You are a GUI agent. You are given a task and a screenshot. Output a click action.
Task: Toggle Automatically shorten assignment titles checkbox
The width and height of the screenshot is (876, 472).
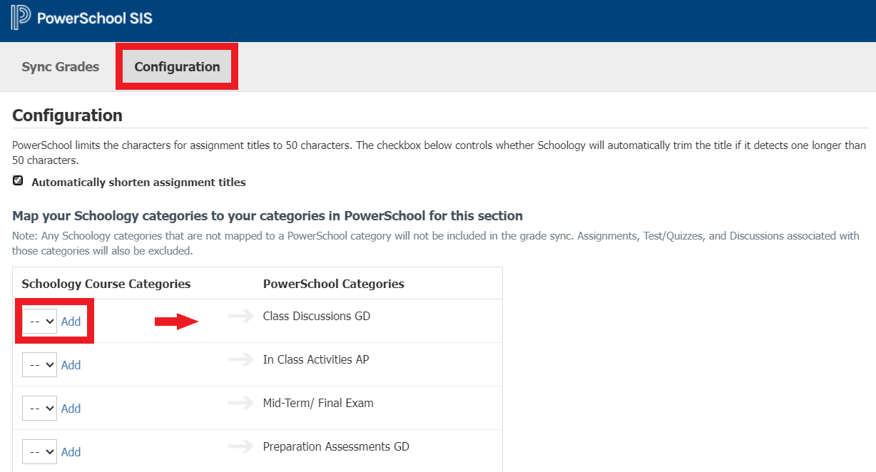(18, 181)
